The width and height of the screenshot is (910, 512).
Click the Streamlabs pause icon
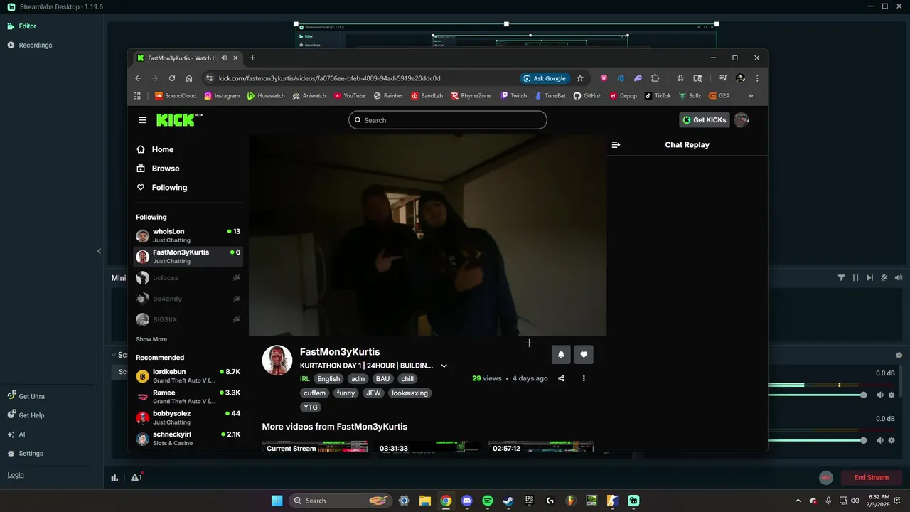[x=855, y=278]
